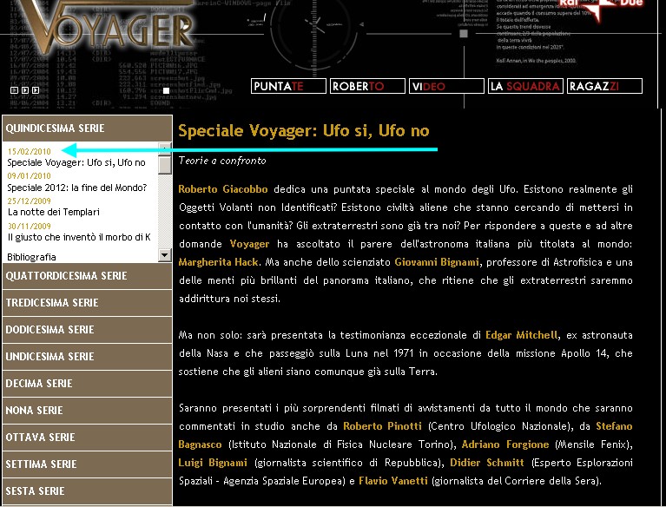The image size is (666, 507).
Task: Collapse the QUINDICESIMA SERIE section
Action: point(87,128)
